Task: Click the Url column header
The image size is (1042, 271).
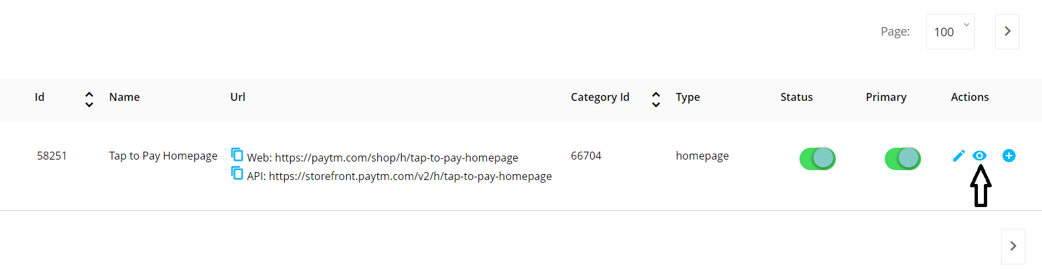Action: coord(238,97)
